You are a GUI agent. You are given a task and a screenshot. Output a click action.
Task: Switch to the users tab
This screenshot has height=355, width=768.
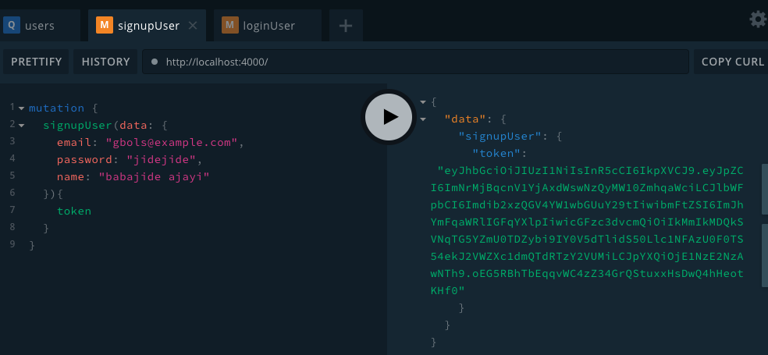coord(39,26)
